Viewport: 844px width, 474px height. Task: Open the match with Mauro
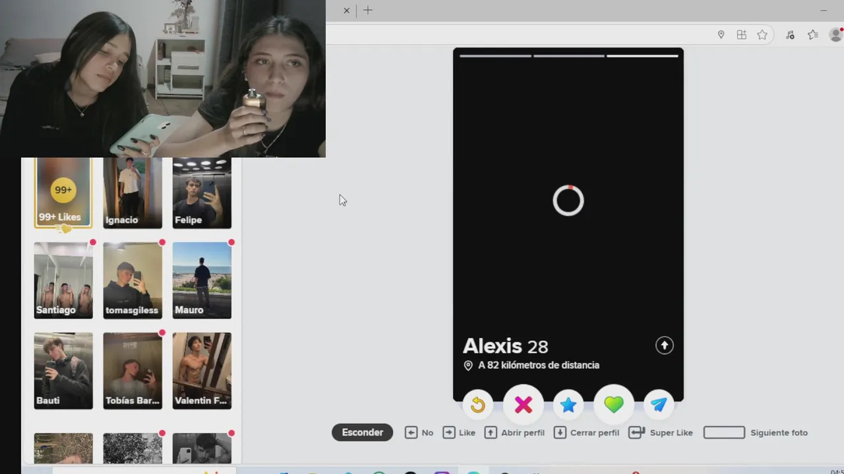(202, 280)
